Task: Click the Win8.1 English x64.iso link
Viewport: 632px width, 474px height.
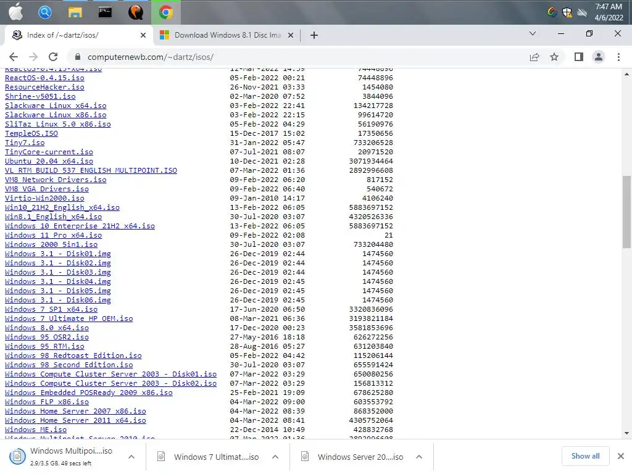Action: pyautogui.click(x=54, y=217)
